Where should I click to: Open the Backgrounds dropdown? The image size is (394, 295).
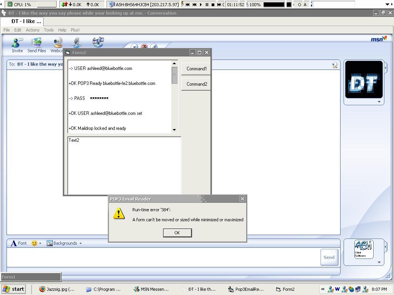64,243
